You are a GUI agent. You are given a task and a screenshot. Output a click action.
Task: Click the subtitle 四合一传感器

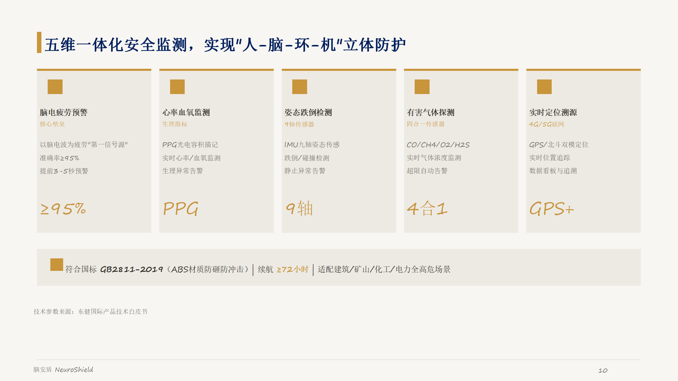[426, 124]
